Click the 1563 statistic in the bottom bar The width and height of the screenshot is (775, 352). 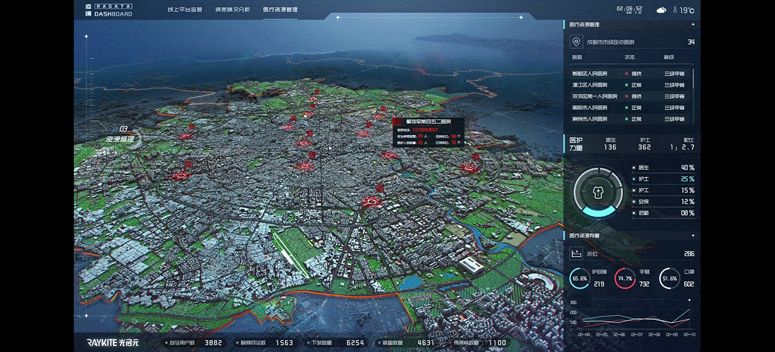point(284,343)
